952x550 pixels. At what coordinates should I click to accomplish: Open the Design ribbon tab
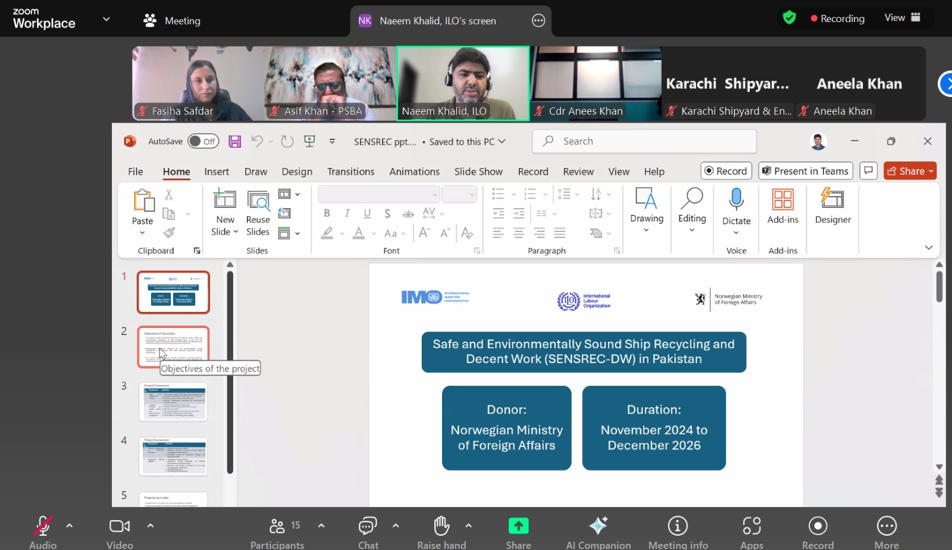pos(297,171)
